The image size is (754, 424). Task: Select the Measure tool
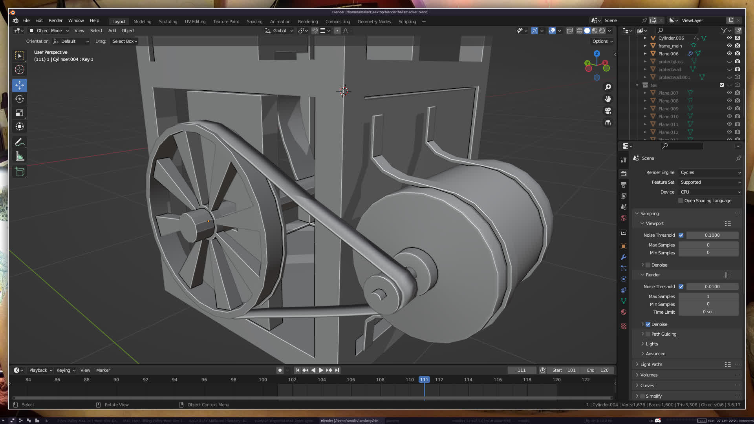(20, 157)
